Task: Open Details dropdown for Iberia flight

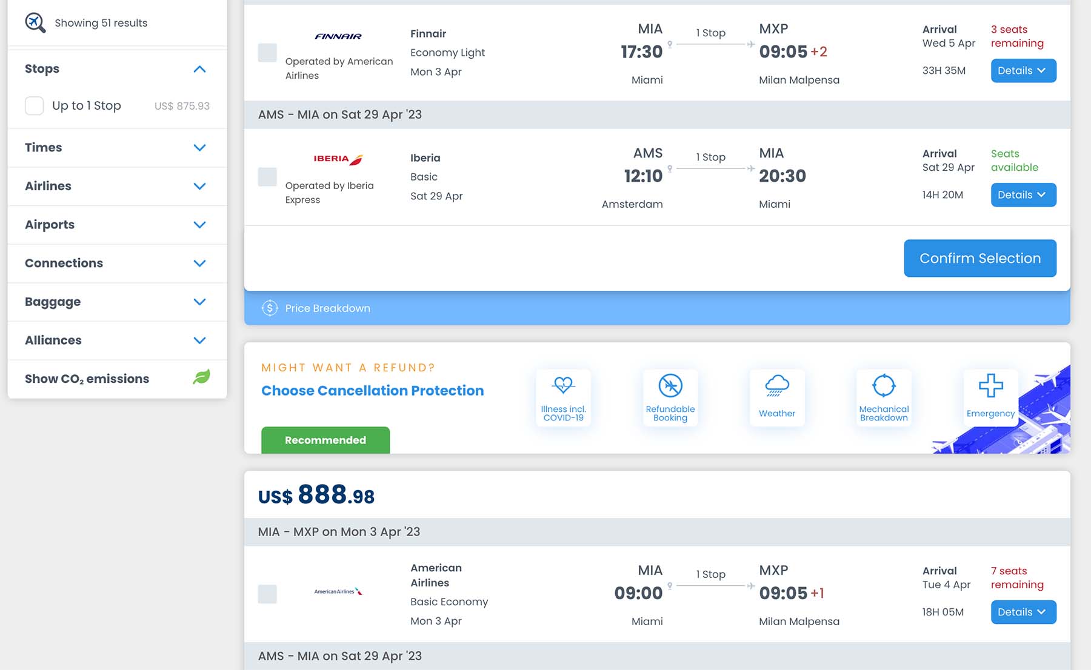Action: (1023, 195)
